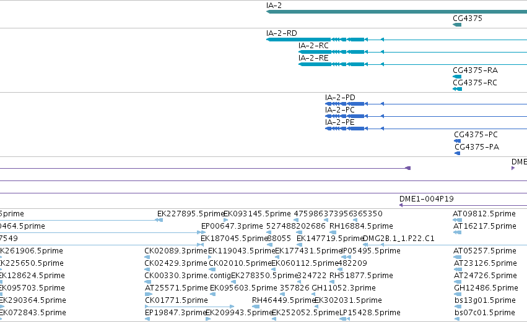Select the EK095703.5prime EST label
Image resolution: width=527 pixels, height=322 pixels.
(32, 288)
